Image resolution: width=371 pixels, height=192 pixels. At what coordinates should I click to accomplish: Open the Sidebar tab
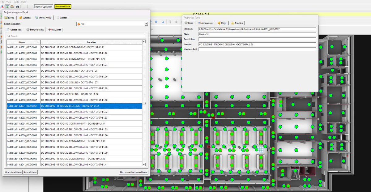(x=62, y=18)
